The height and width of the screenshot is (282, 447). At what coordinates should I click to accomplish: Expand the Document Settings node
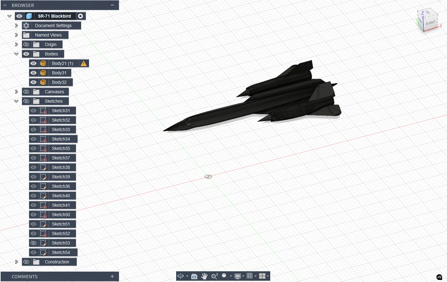tap(16, 26)
